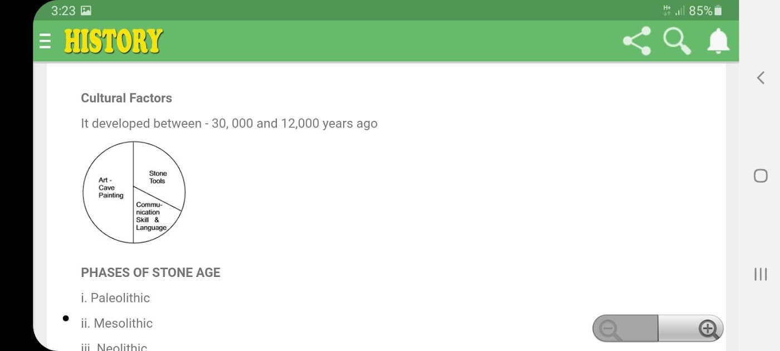Tap the battery indicator in status bar
Viewport: 780px width, 351px height.
(718, 11)
